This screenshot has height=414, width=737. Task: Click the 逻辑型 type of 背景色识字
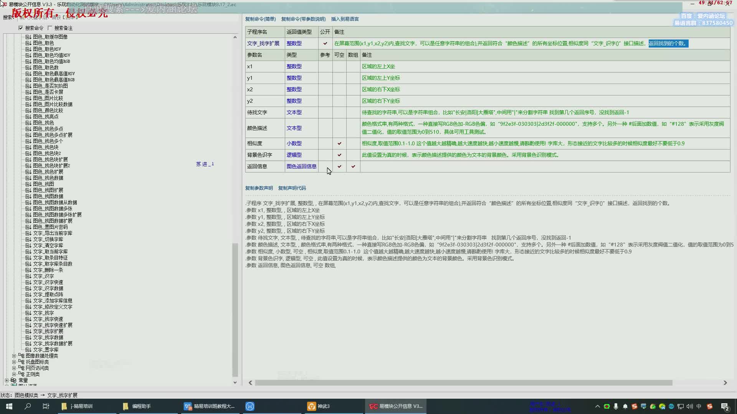pyautogui.click(x=294, y=155)
